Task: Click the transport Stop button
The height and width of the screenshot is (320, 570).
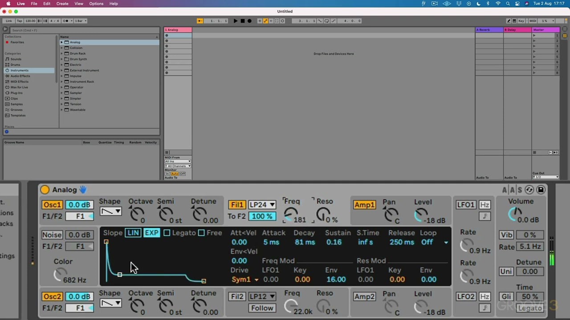Action: 242,21
